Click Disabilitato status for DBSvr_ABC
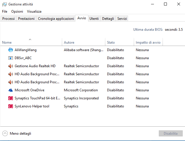 [115, 58]
